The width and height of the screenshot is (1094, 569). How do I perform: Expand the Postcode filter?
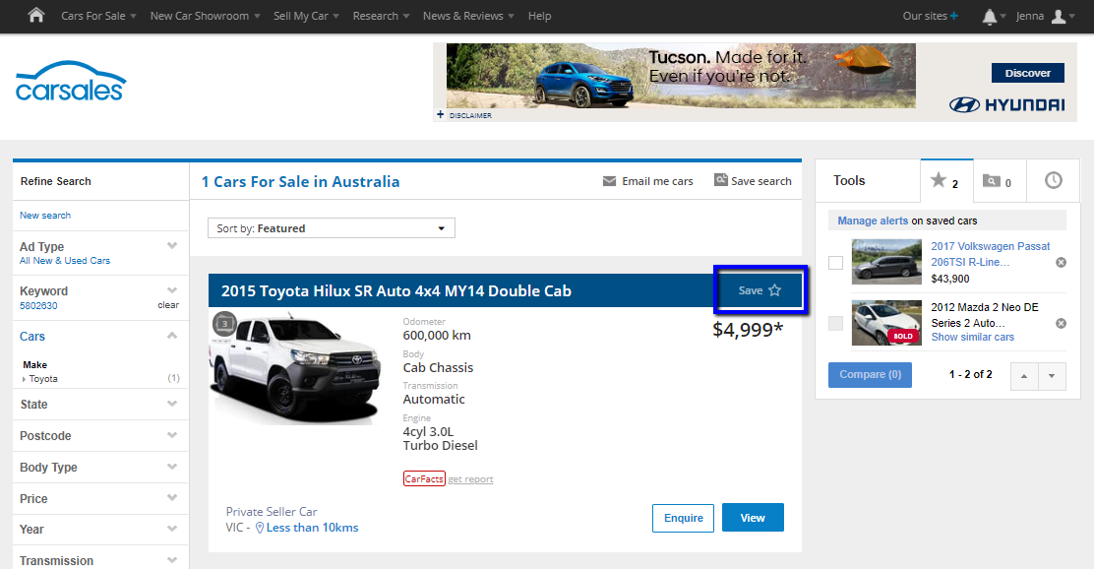pos(171,435)
